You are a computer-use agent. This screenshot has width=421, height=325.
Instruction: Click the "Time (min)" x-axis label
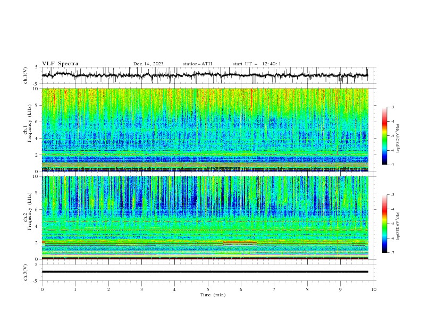[213, 295]
